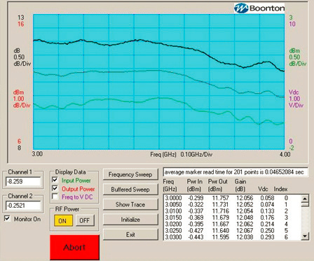
Task: Click the Initialize button
Action: [x=130, y=220]
